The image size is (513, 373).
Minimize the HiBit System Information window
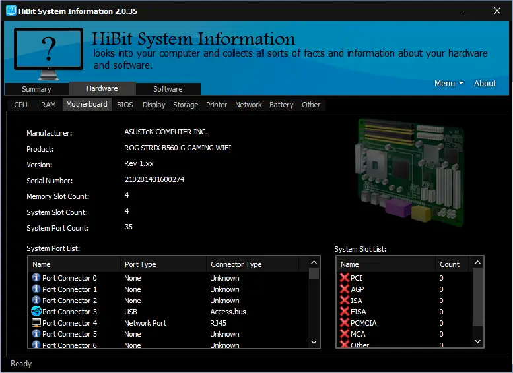[467, 11]
